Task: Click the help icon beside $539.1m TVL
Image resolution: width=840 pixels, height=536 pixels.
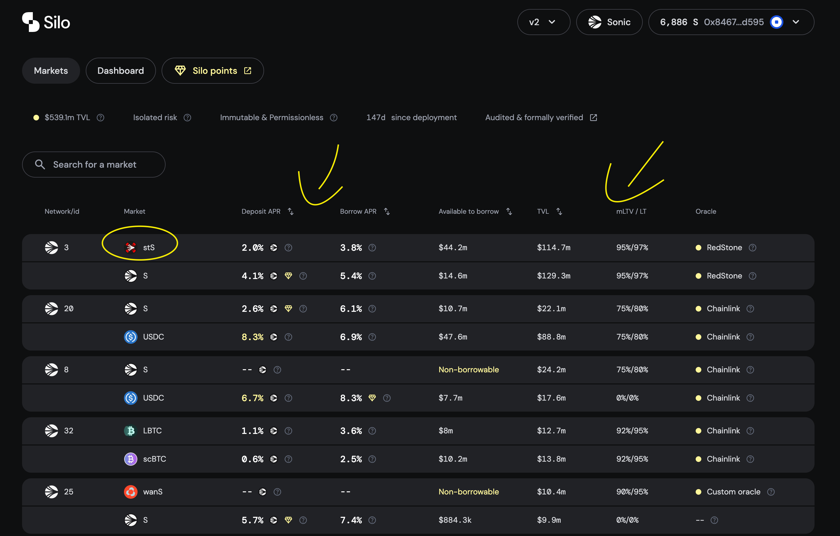Action: [100, 117]
